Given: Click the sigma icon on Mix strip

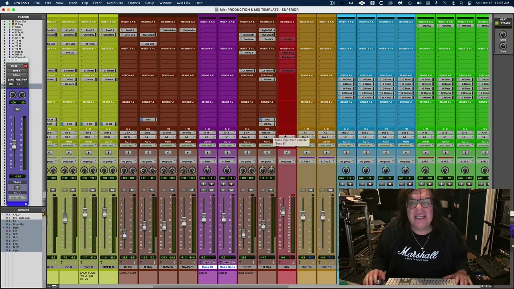Looking at the screenshot, I should click(293, 262).
